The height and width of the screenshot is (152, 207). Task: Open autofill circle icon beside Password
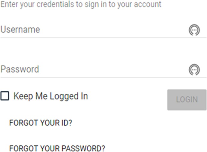tap(194, 70)
